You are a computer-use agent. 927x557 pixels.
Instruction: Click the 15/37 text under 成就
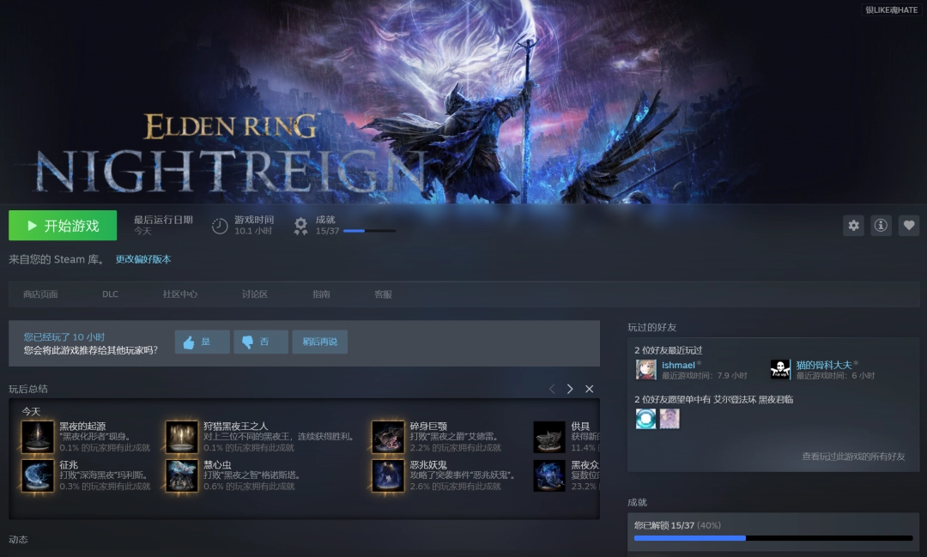(x=328, y=231)
